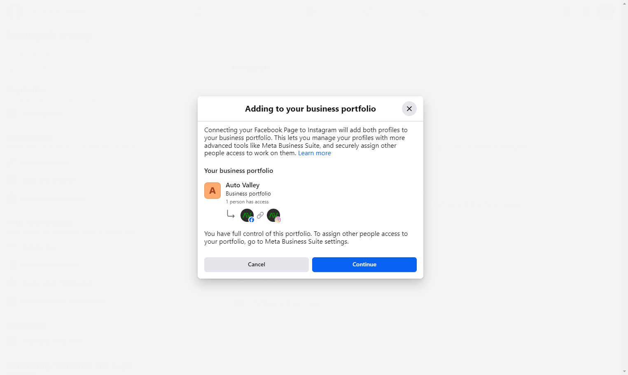Click the bent arrow icon under the portfolio
The height and width of the screenshot is (375, 628).
click(x=231, y=214)
